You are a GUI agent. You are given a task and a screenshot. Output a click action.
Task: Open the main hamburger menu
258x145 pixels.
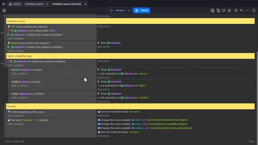coord(4,4)
